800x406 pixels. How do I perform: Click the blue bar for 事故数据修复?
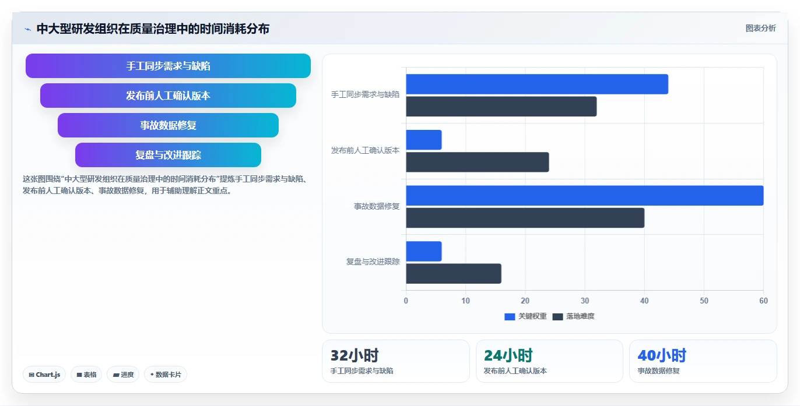[x=585, y=196]
